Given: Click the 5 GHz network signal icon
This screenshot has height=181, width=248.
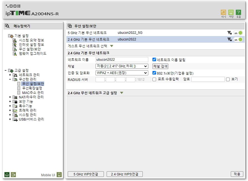Looking at the screenshot, I should pyautogui.click(x=229, y=33).
